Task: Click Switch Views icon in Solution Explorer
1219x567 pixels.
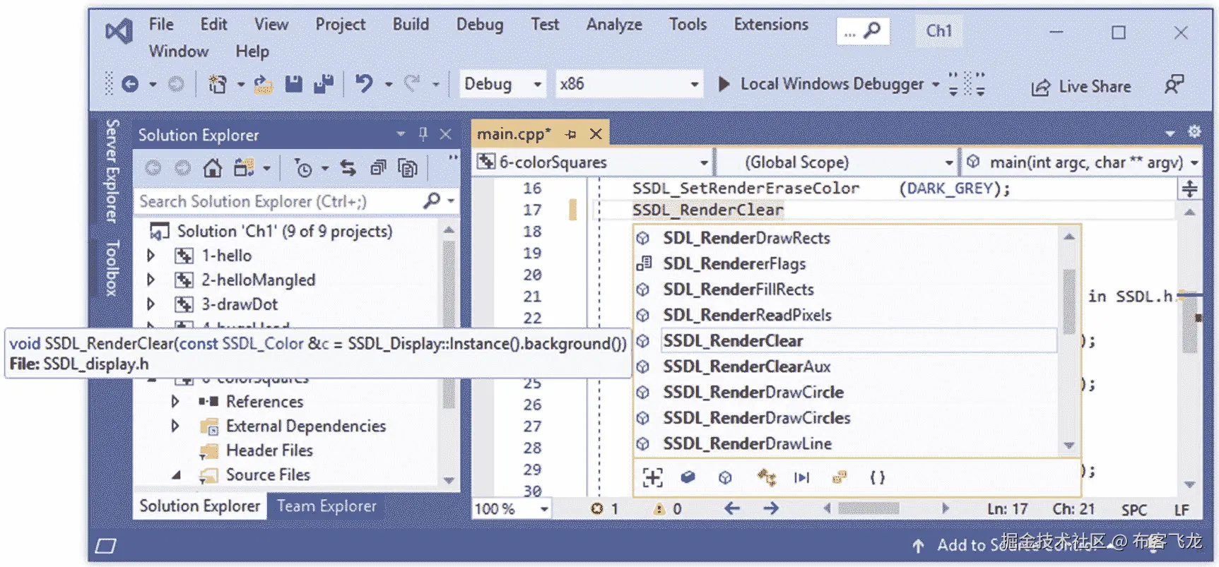Action: (244, 168)
